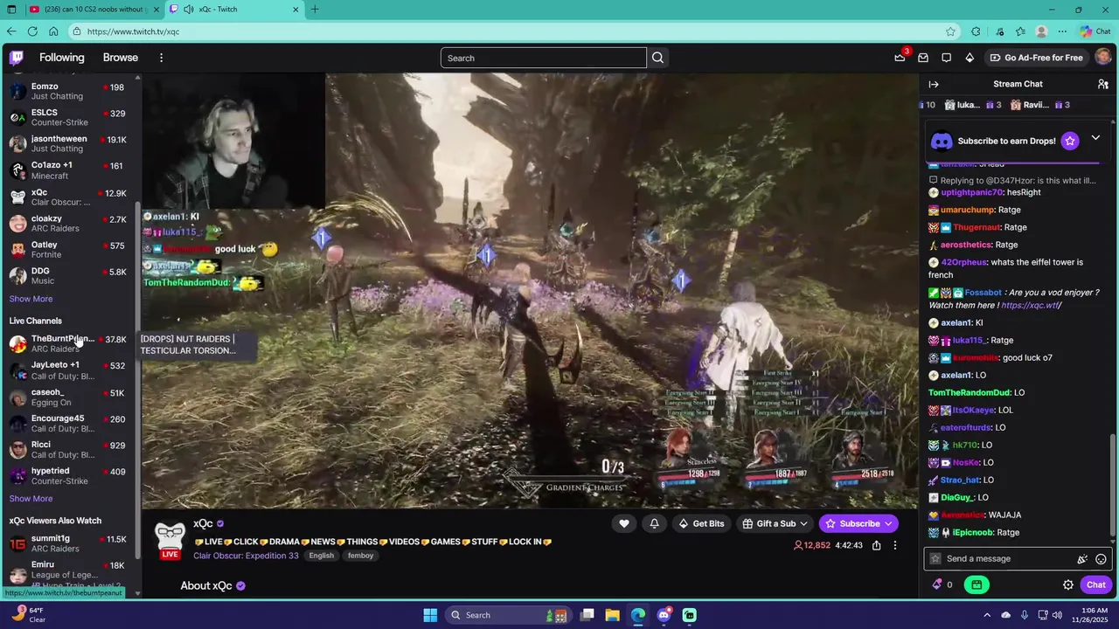Image resolution: width=1119 pixels, height=629 pixels.
Task: Open the Following tab
Action: [x=62, y=58]
